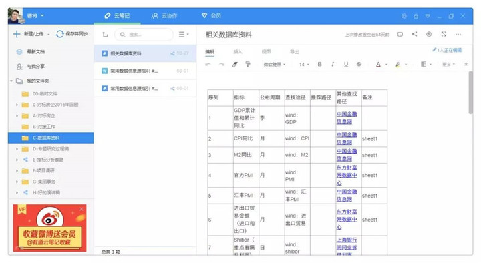Collapse the 我的文件夹 tree arrow
This screenshot has height=263, width=481.
[x=11, y=81]
